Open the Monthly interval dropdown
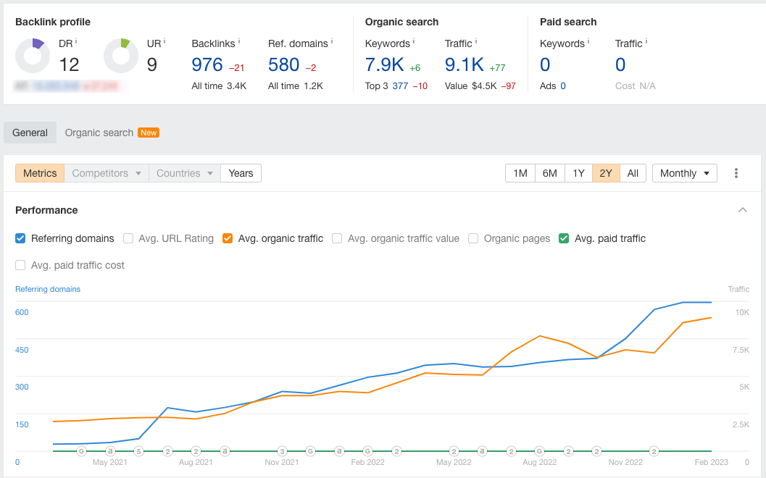 click(x=684, y=173)
